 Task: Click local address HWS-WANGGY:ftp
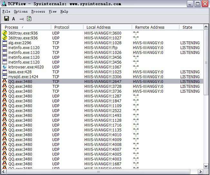[x=101, y=48]
